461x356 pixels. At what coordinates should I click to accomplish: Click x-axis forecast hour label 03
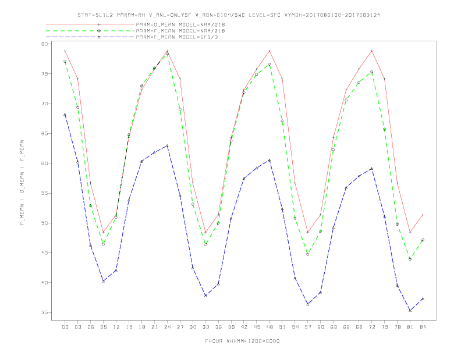click(x=77, y=327)
